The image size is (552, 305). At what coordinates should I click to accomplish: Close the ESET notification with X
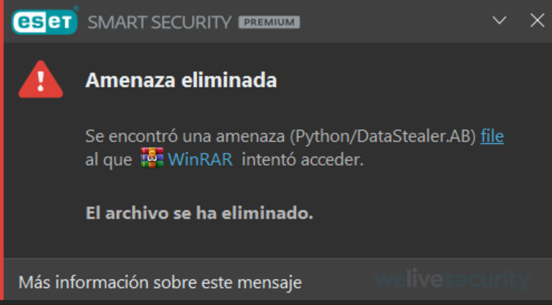pyautogui.click(x=537, y=20)
